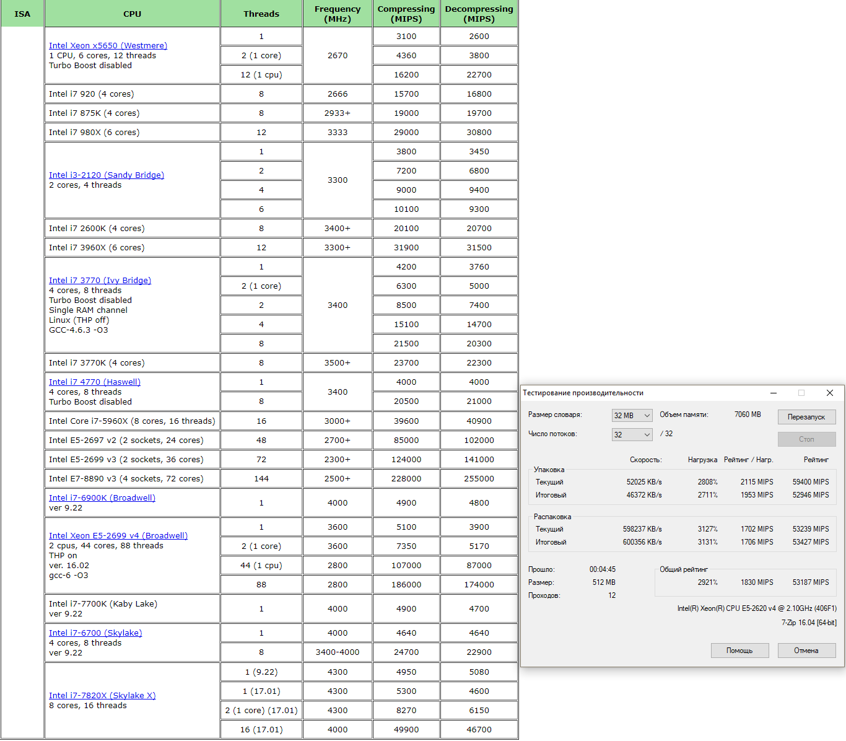The width and height of the screenshot is (846, 741).
Task: Select the 'Intel i7 3960X (6 cores)' cell
Action: [x=132, y=247]
